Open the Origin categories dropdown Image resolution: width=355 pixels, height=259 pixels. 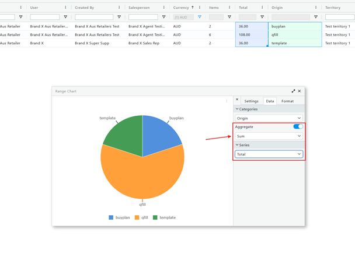coord(269,118)
